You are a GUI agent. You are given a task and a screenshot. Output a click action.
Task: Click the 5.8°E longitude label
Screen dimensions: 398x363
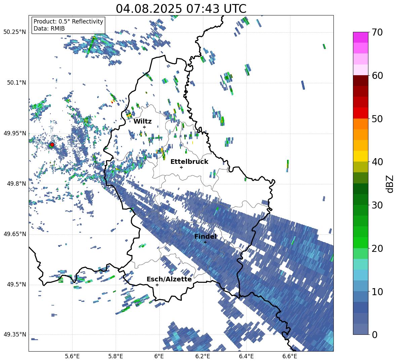tap(116, 356)
